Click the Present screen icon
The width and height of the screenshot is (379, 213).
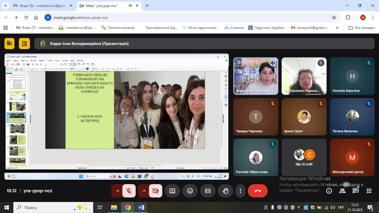[x=172, y=191]
